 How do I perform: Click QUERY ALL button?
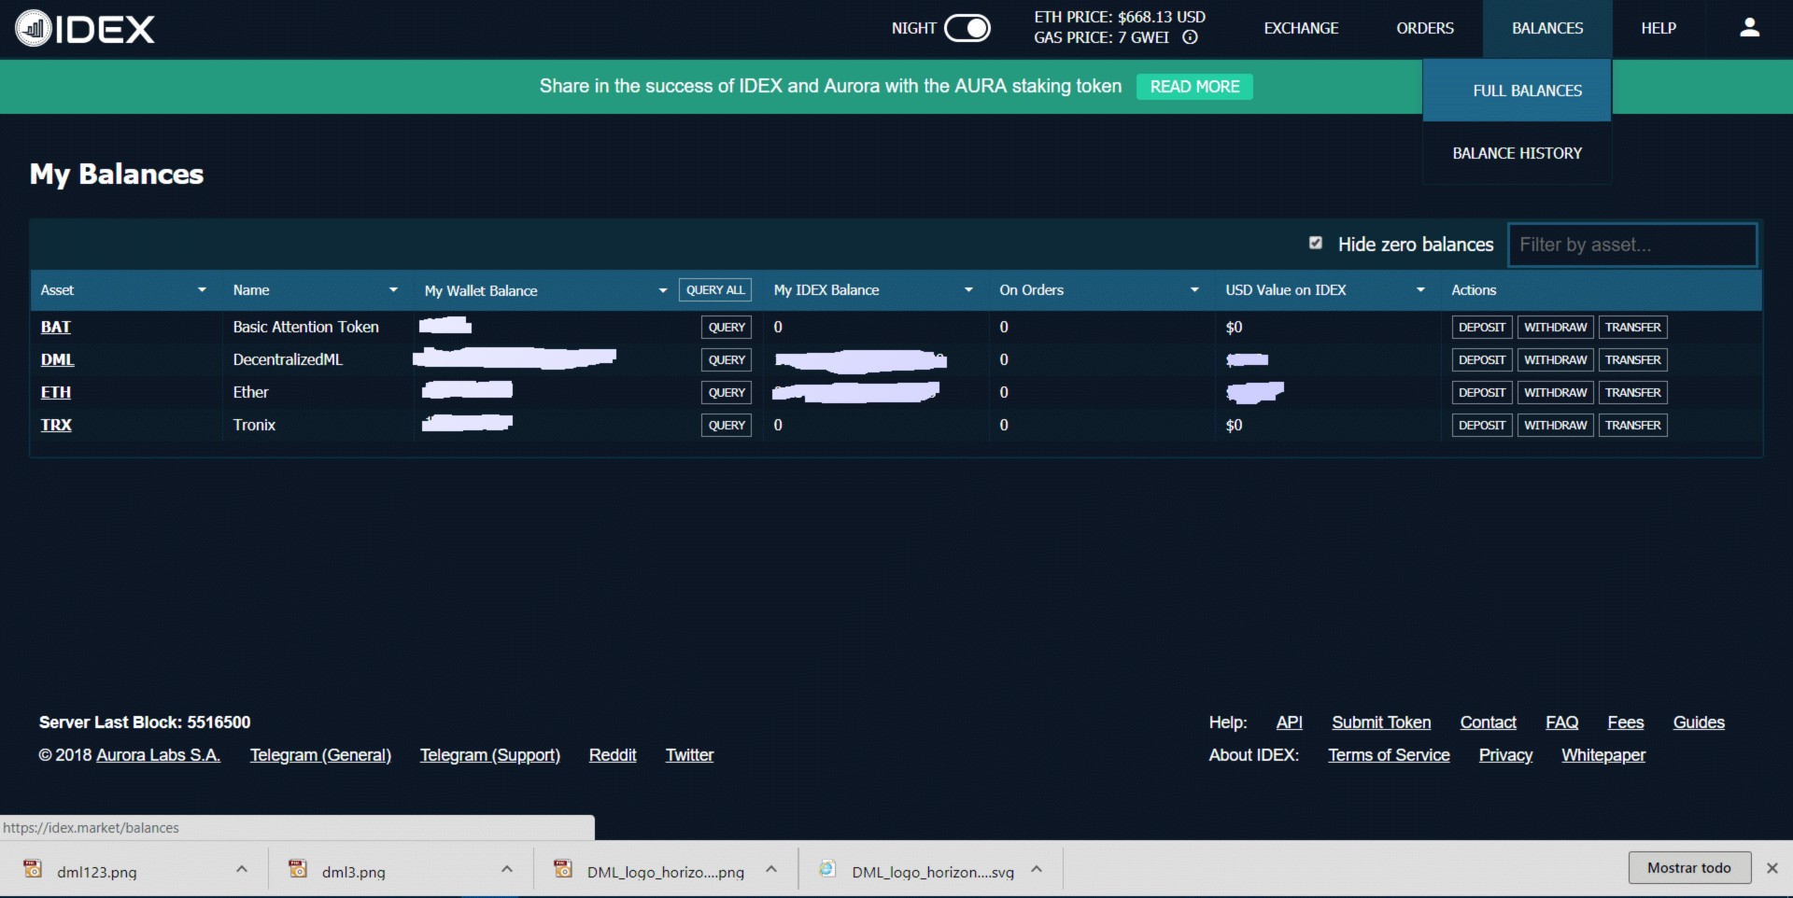pyautogui.click(x=715, y=290)
